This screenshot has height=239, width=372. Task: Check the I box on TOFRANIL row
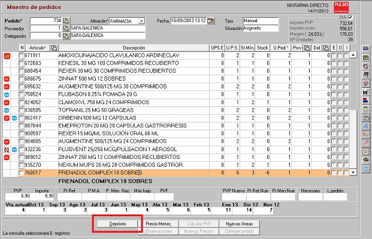346,111
